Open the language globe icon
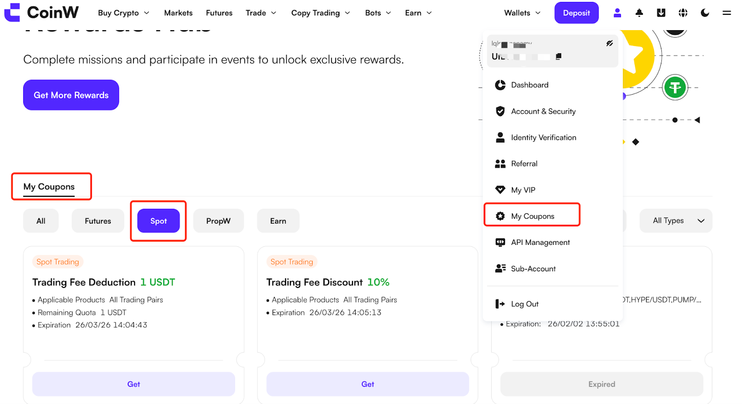Image resolution: width=742 pixels, height=404 pixels. [x=683, y=13]
